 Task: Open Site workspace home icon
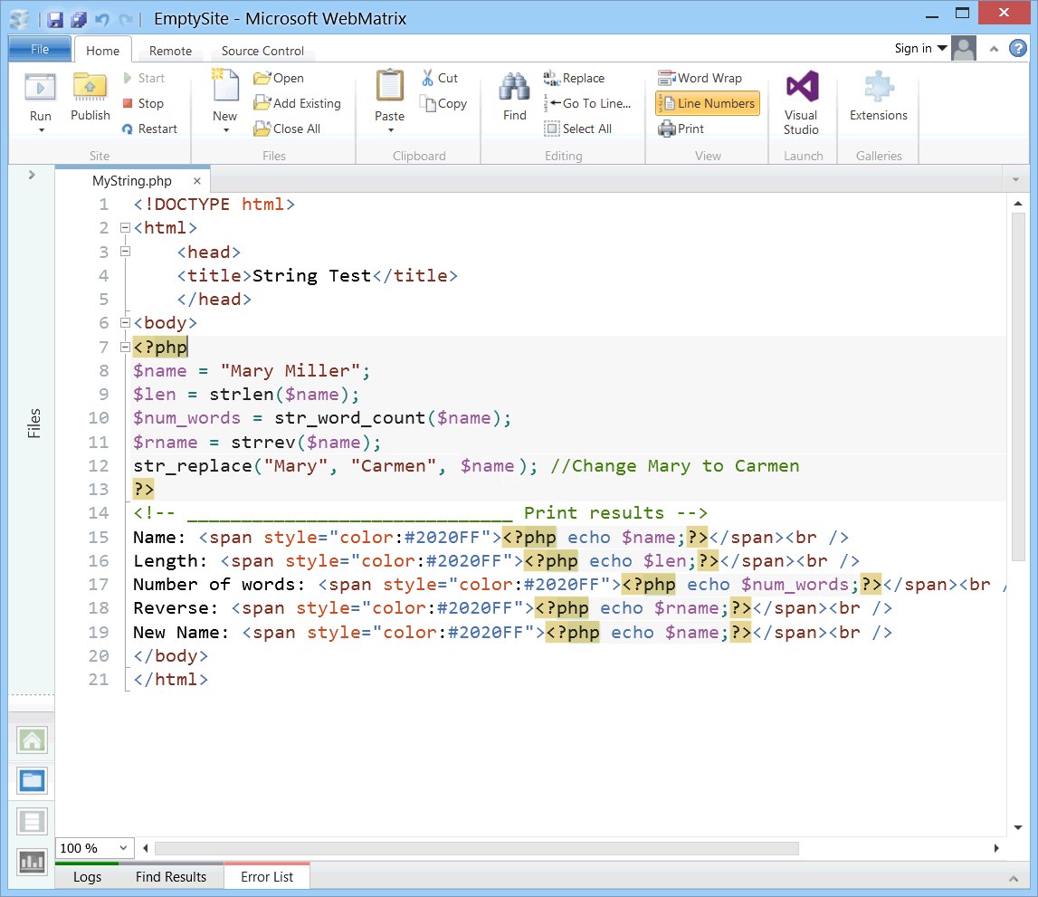(x=32, y=740)
